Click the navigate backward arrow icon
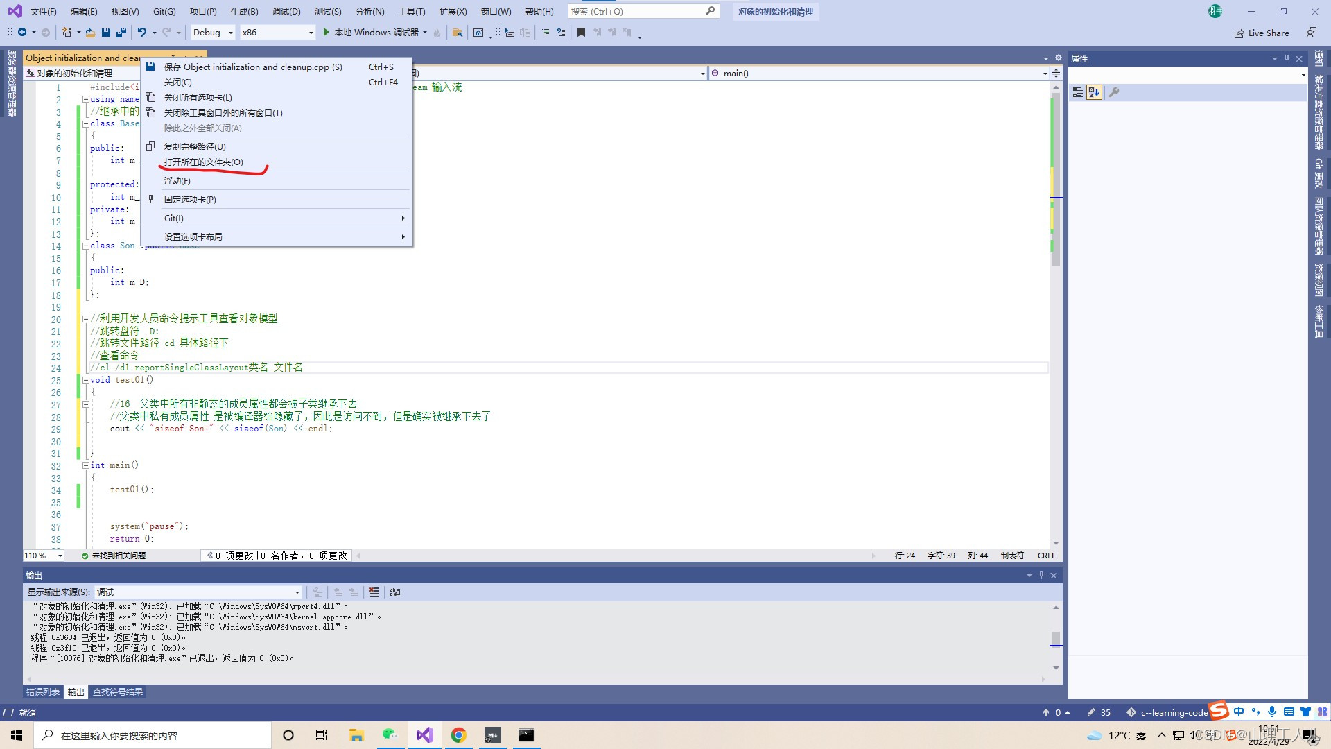1331x749 pixels. (x=23, y=32)
